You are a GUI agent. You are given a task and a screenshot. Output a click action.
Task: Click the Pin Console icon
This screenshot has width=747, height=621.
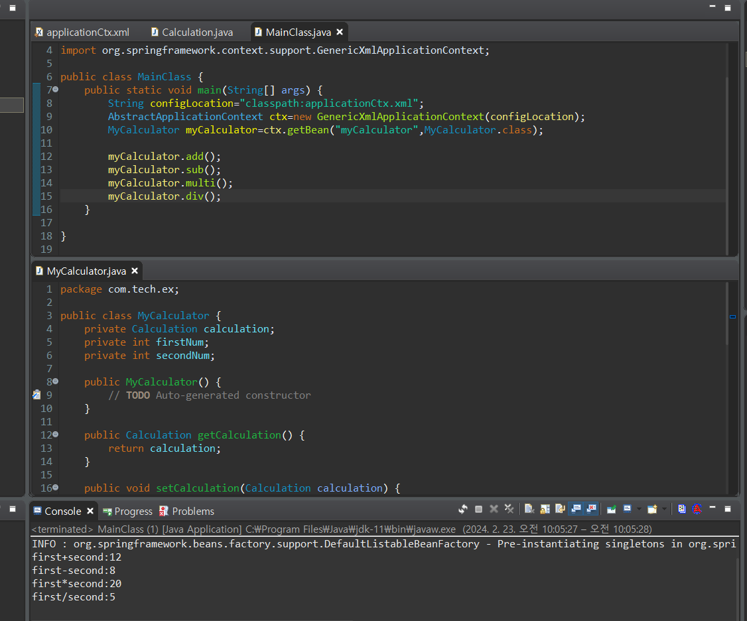pyautogui.click(x=612, y=509)
